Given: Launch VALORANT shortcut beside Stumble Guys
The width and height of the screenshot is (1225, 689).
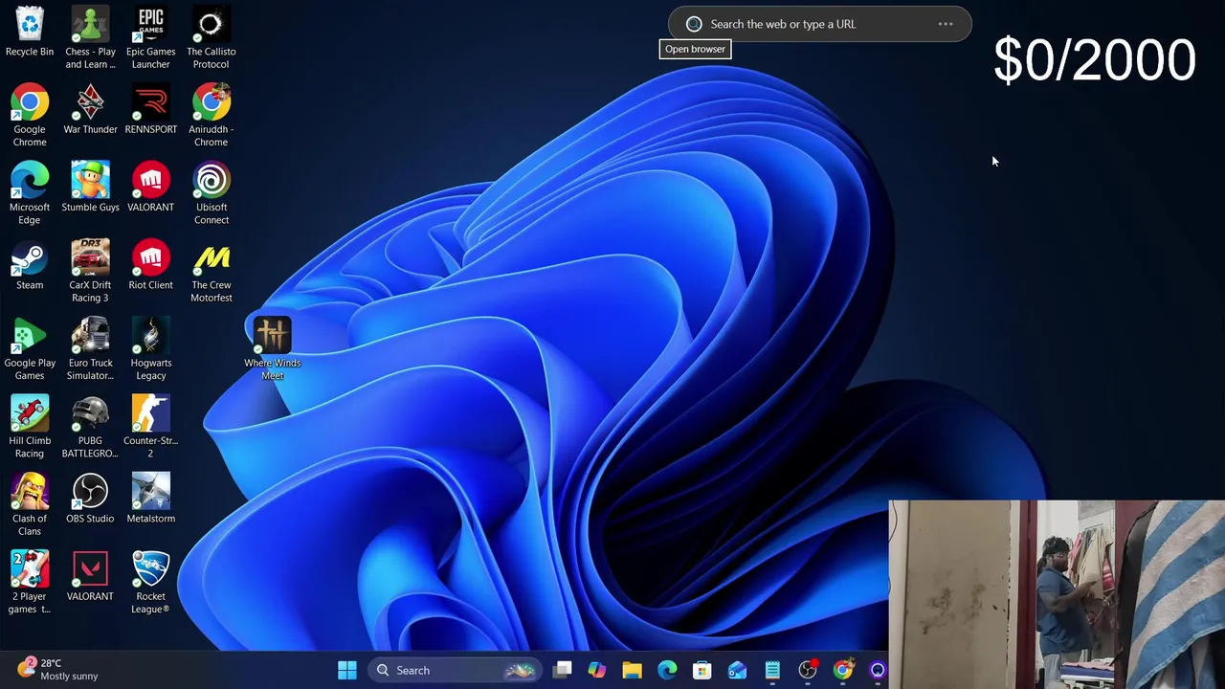Looking at the screenshot, I should tap(150, 187).
